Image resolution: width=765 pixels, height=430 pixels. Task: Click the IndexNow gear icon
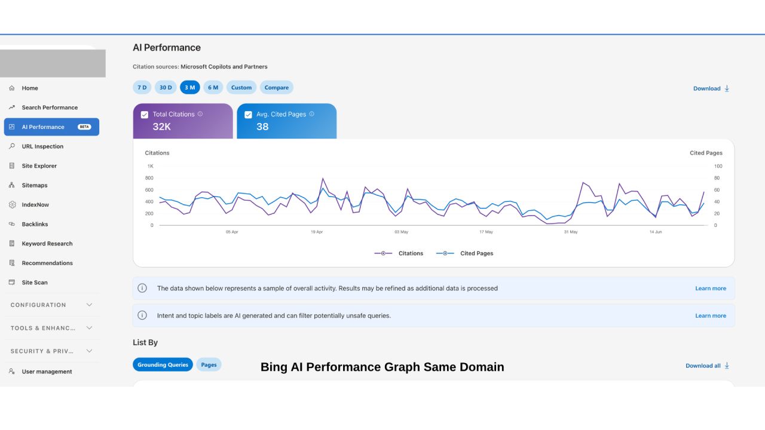point(12,205)
